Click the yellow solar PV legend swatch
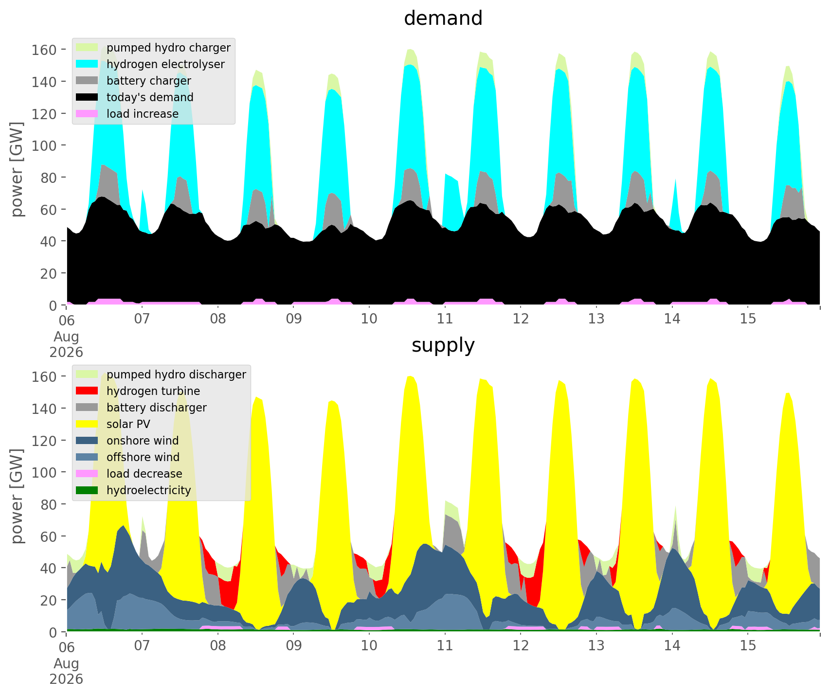The width and height of the screenshot is (830, 696). [88, 424]
